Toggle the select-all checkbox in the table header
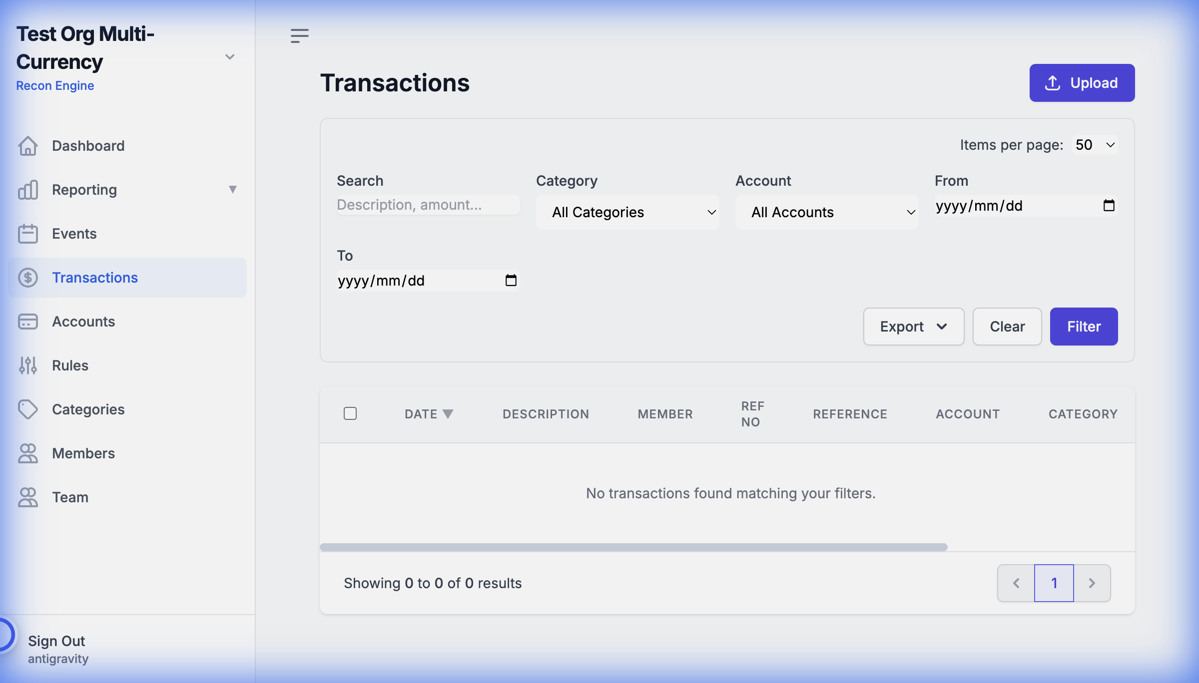This screenshot has width=1199, height=683. point(350,413)
